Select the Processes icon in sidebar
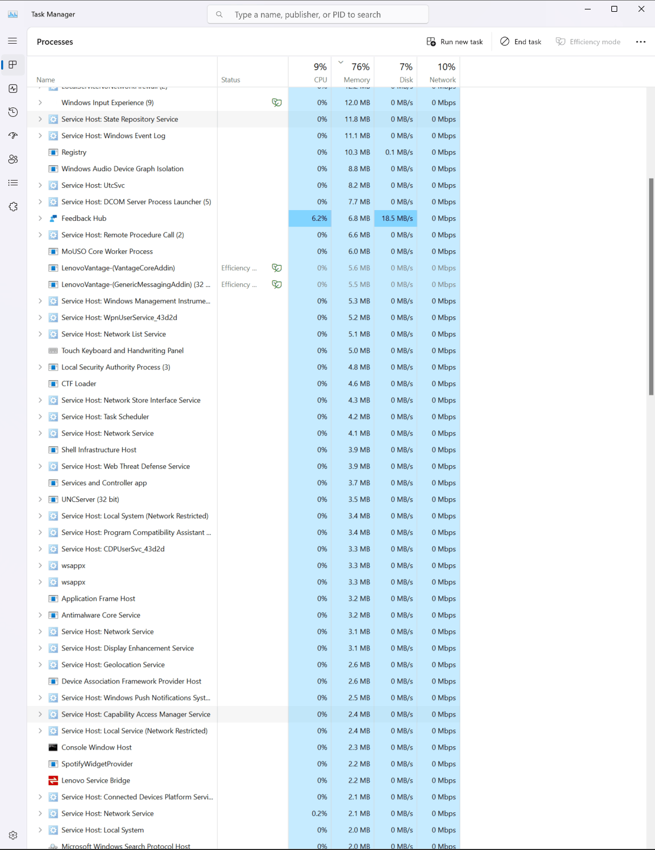The image size is (655, 850). (x=13, y=65)
